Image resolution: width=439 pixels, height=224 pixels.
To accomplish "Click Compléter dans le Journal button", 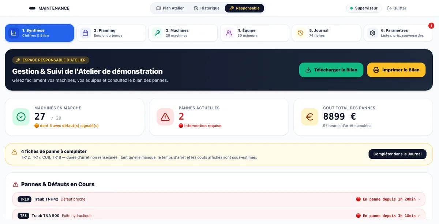I will tap(397, 154).
